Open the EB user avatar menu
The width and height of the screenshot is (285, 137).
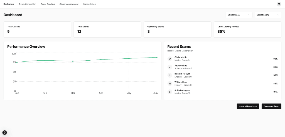tap(279, 4)
